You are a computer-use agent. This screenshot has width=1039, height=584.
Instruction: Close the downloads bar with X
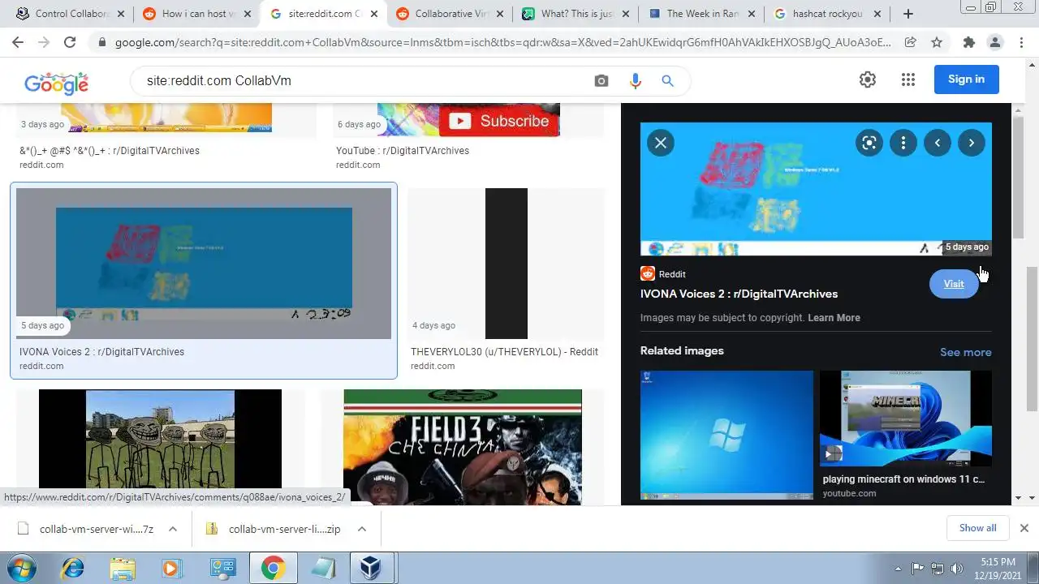(x=1024, y=528)
